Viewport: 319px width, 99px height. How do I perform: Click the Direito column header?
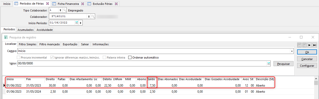click(50, 79)
